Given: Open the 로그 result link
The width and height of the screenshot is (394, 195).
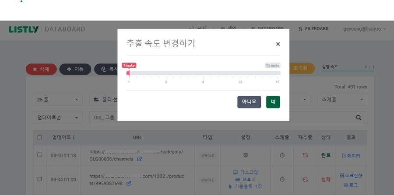Looking at the screenshot, I should [x=351, y=185].
